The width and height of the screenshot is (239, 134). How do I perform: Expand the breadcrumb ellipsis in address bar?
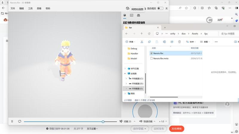167,34
